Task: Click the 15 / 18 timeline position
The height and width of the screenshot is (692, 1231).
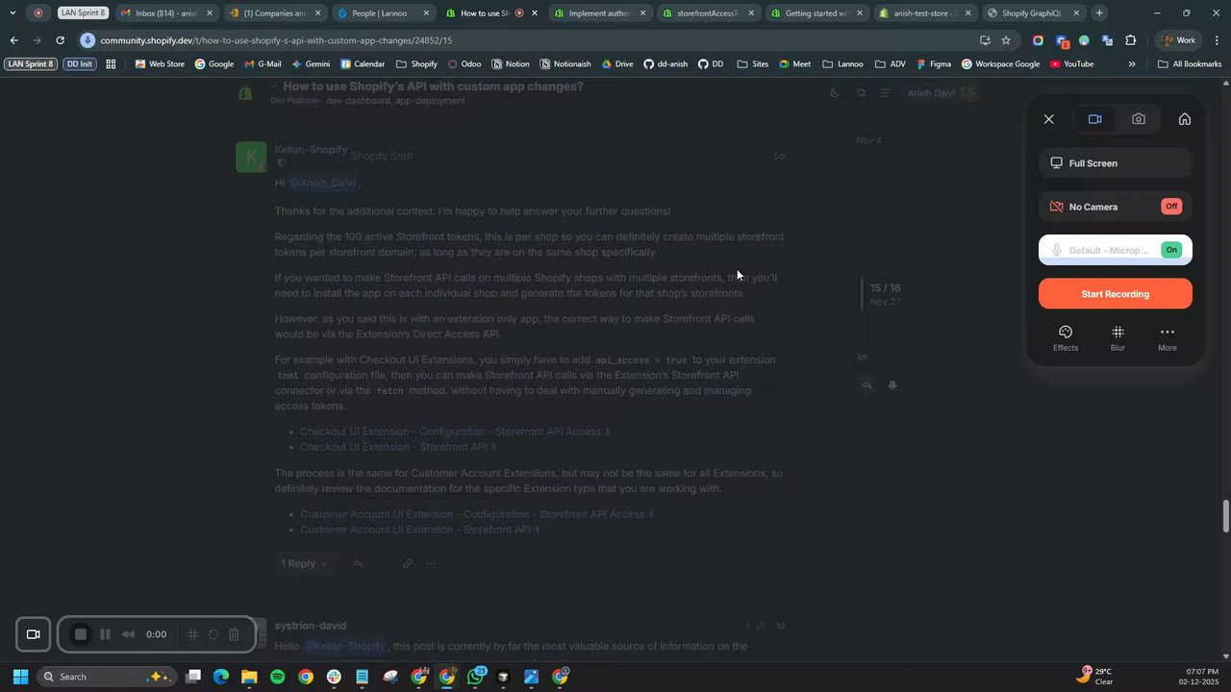Action: pos(885,287)
